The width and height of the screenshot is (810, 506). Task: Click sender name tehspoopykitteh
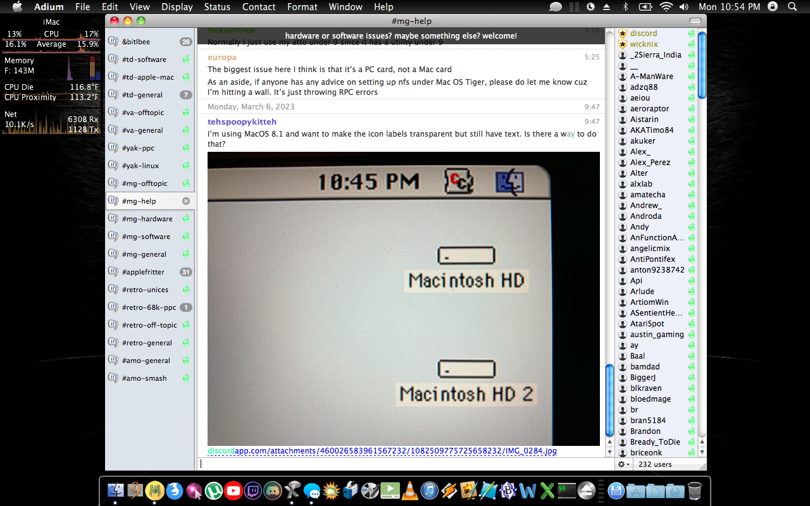[242, 121]
